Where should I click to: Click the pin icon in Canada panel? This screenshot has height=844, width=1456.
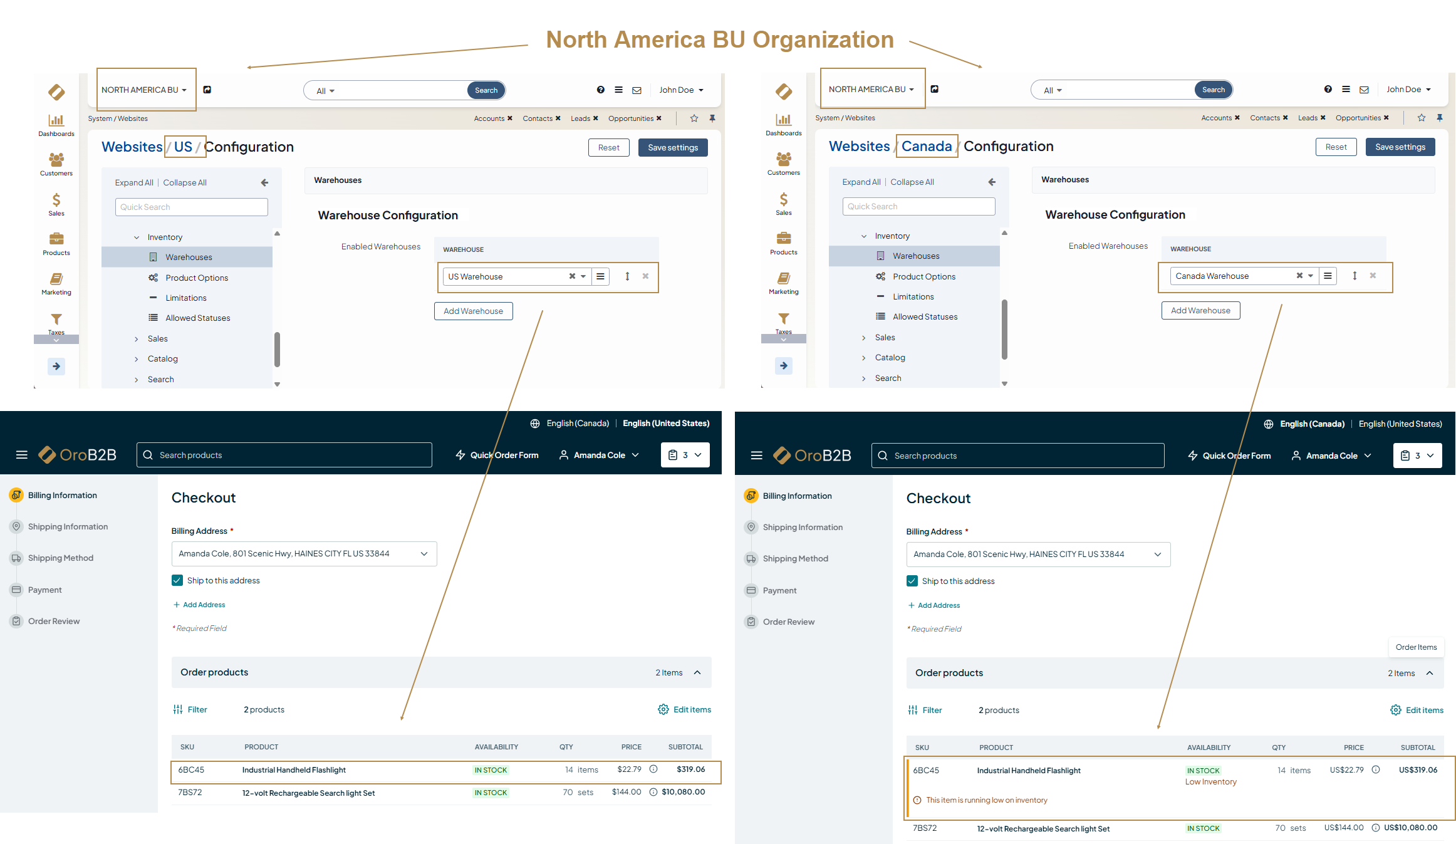point(1440,118)
